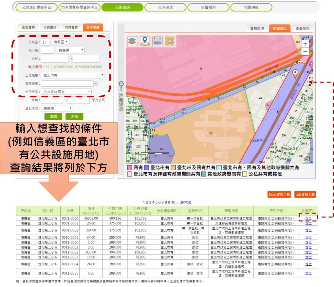Screen dimensions: 334x287
Task: Click 定位 link for parcel 0001-0000
Action: [308, 218]
